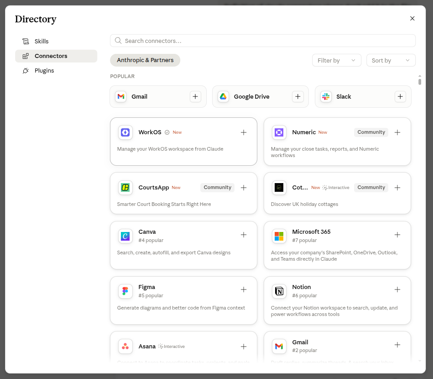Open the Slack connector card

point(363,96)
